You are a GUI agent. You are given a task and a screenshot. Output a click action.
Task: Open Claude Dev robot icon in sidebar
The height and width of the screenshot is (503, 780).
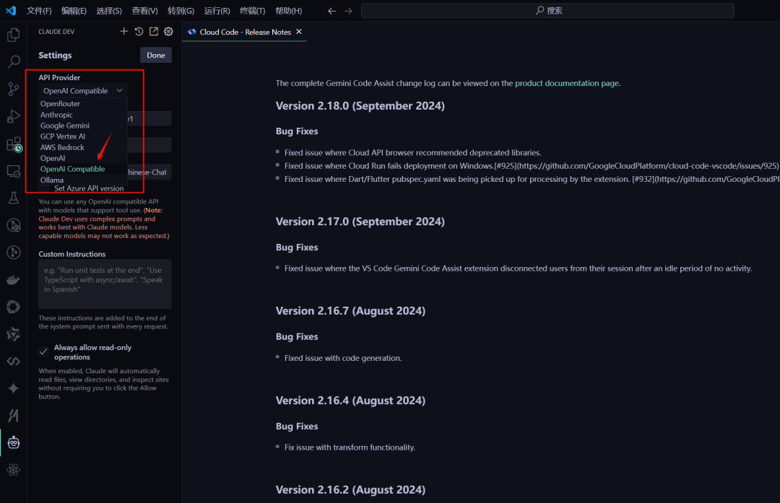coord(14,442)
